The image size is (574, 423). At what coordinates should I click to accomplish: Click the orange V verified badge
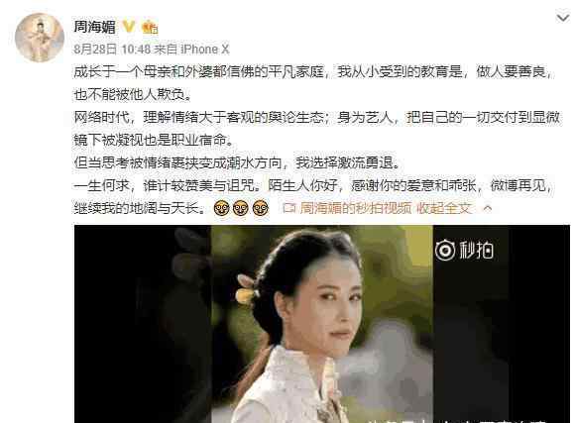(x=129, y=27)
